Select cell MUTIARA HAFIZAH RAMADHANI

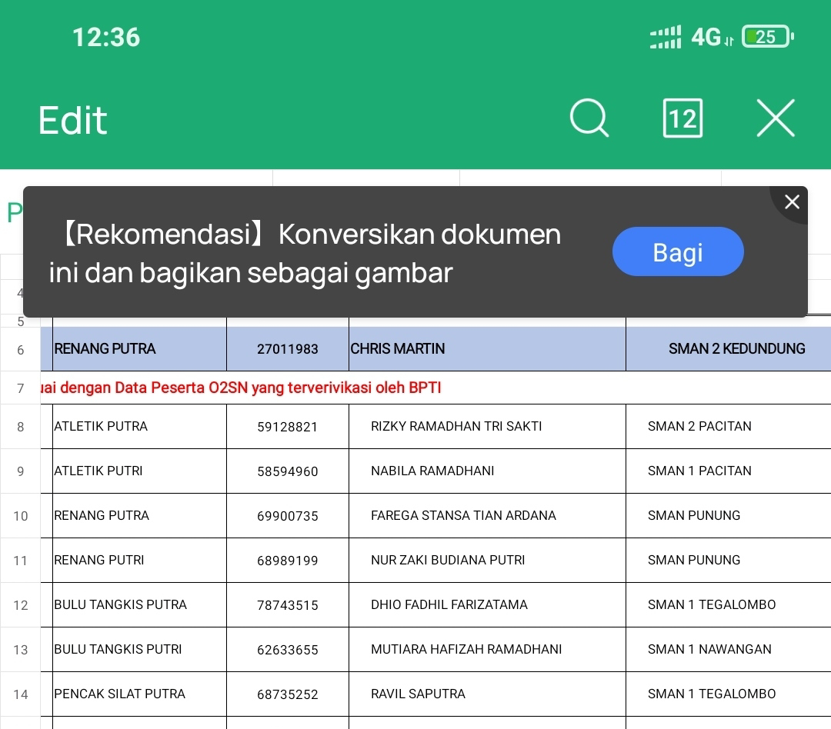487,649
